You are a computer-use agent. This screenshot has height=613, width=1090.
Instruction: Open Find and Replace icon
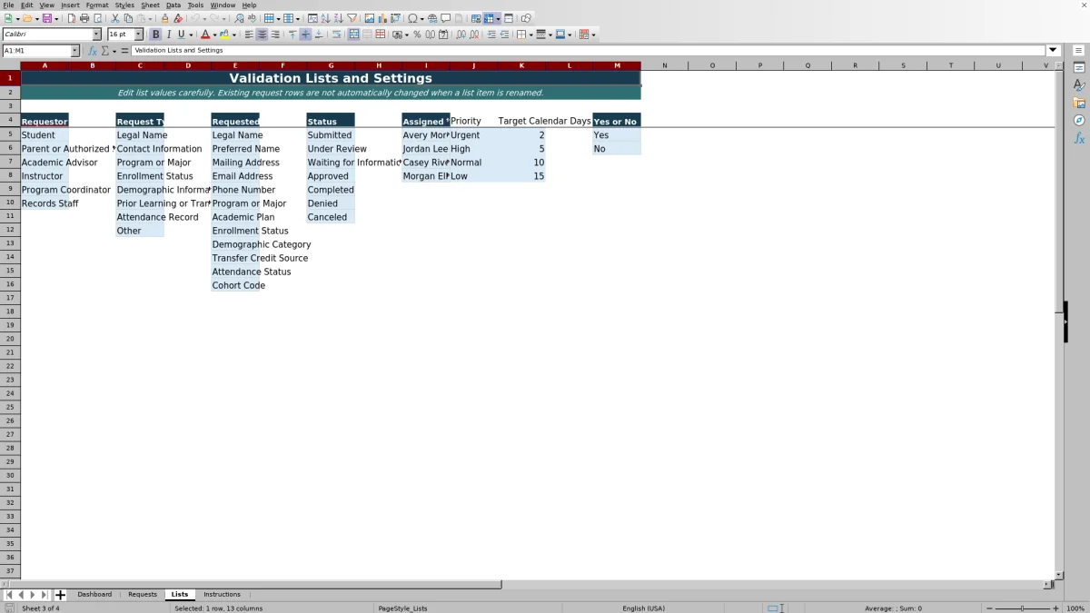pyautogui.click(x=239, y=18)
